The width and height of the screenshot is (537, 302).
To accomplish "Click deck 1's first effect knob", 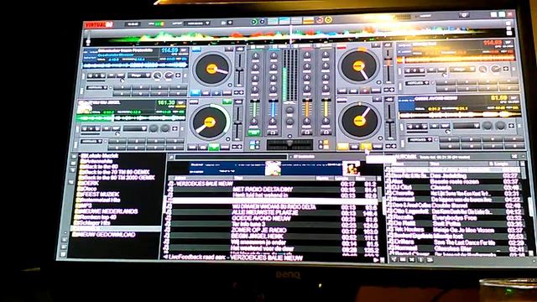I will [157, 75].
